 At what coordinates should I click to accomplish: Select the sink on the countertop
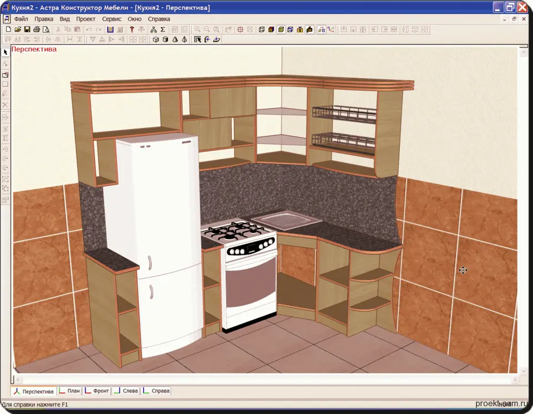286,219
